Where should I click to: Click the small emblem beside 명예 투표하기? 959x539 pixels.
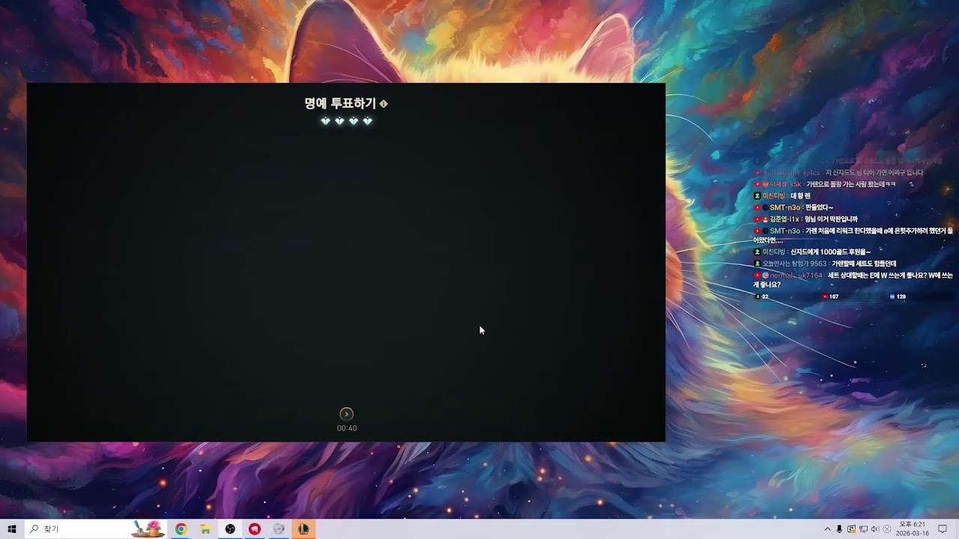pos(384,104)
